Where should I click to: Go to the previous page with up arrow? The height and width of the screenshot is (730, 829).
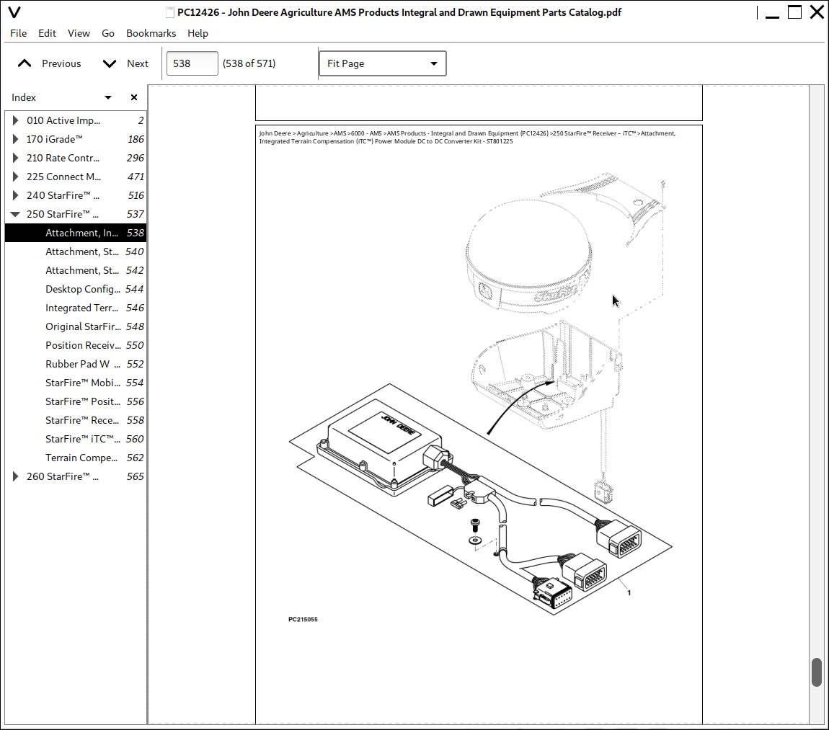pos(25,63)
